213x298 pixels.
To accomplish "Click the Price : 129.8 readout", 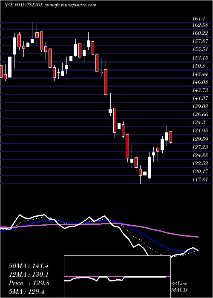I will (x=29, y=283).
